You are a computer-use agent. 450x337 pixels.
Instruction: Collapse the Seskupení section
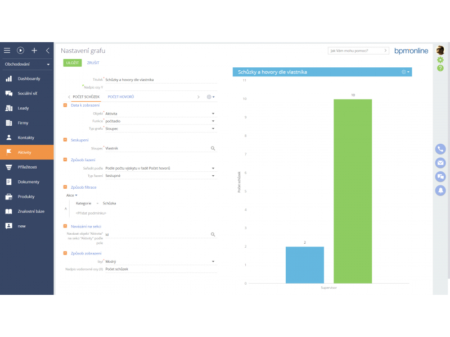[x=65, y=140]
